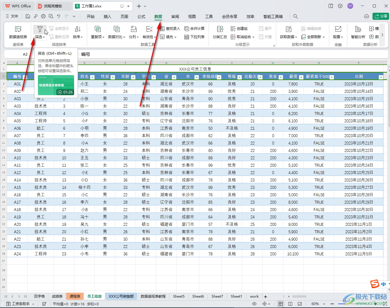Add a new document tab with plus
This screenshot has height=308, width=390.
139,6
